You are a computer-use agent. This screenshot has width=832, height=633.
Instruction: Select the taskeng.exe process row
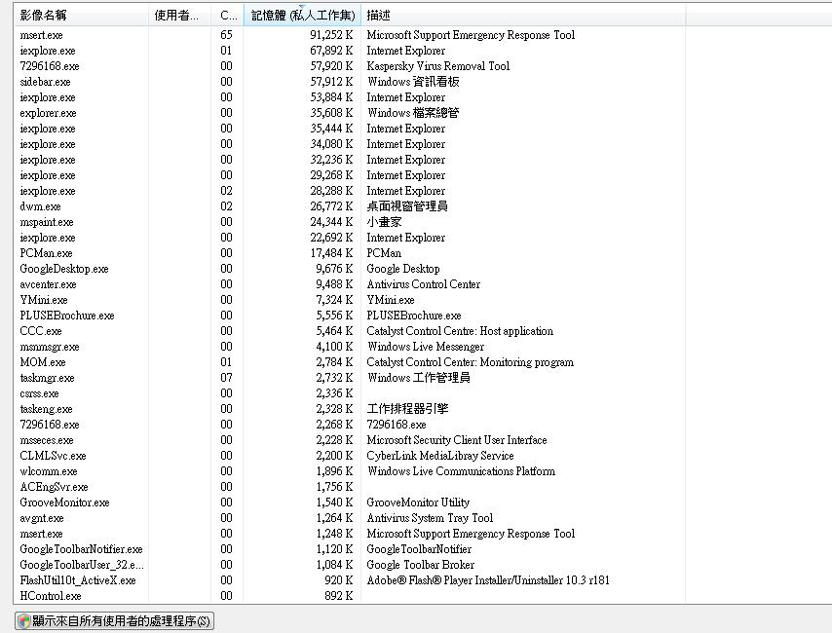click(350, 409)
